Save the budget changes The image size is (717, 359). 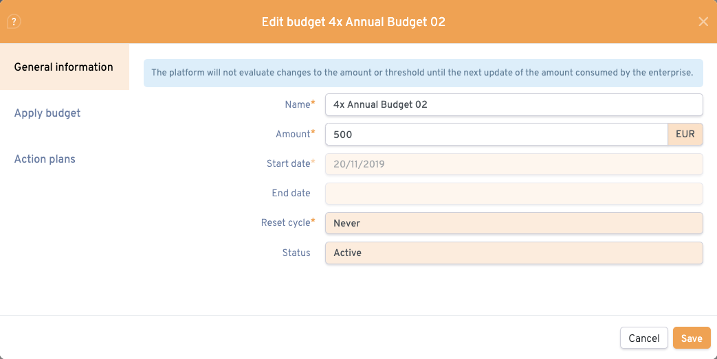point(692,338)
